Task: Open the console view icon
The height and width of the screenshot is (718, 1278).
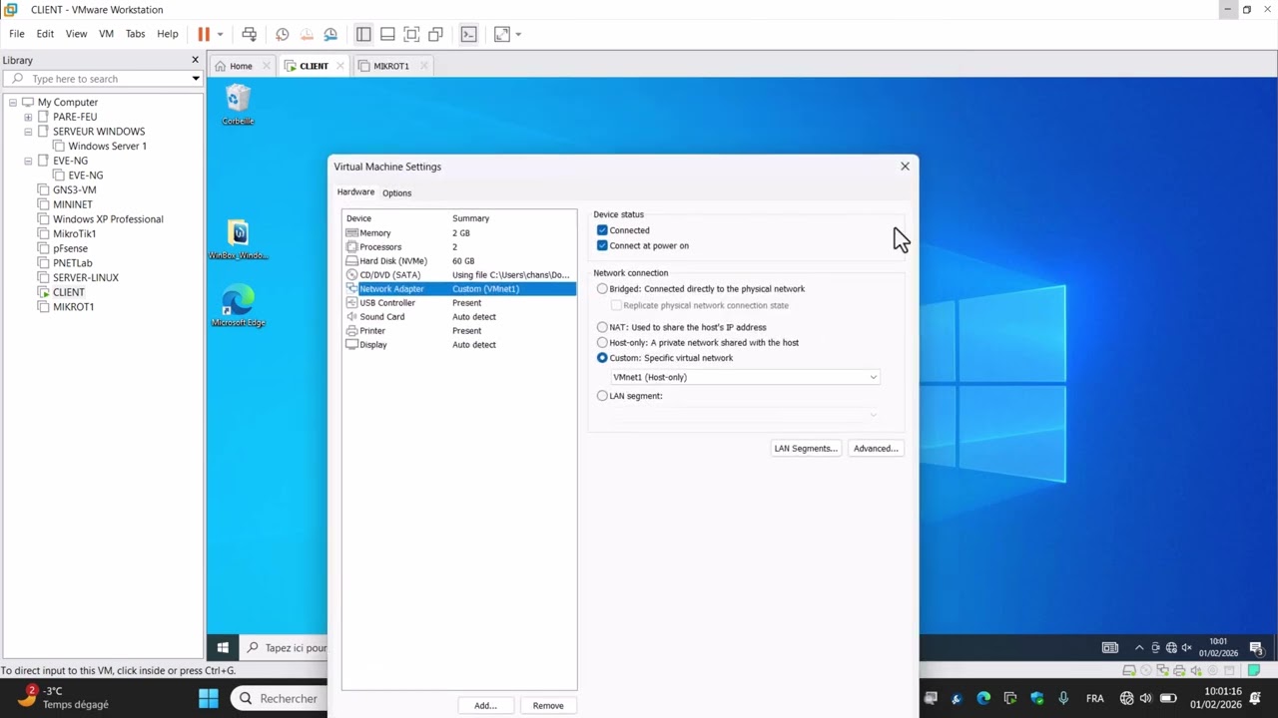Action: pos(469,34)
